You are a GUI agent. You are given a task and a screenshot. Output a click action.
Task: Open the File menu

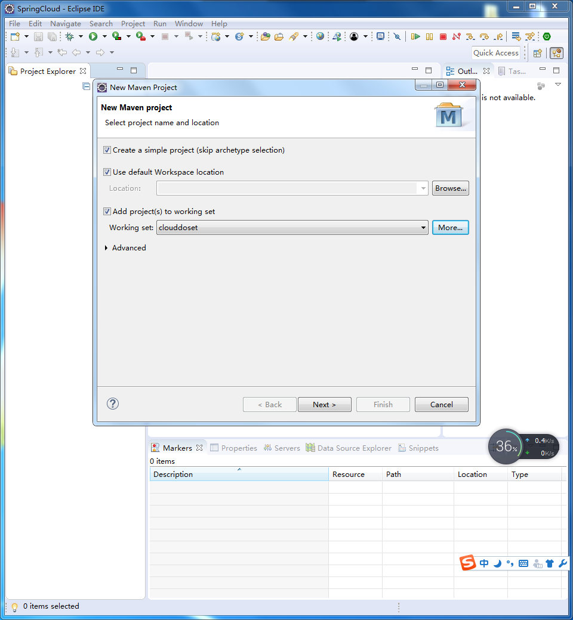(x=14, y=24)
